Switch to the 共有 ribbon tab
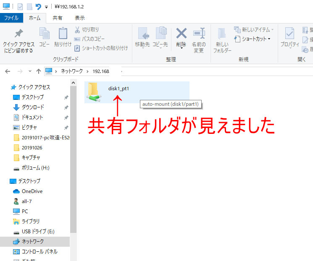The image size is (313, 261). click(x=58, y=18)
